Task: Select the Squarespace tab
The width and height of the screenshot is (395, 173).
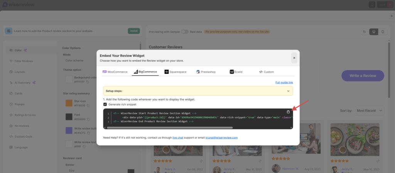Action: pyautogui.click(x=175, y=72)
